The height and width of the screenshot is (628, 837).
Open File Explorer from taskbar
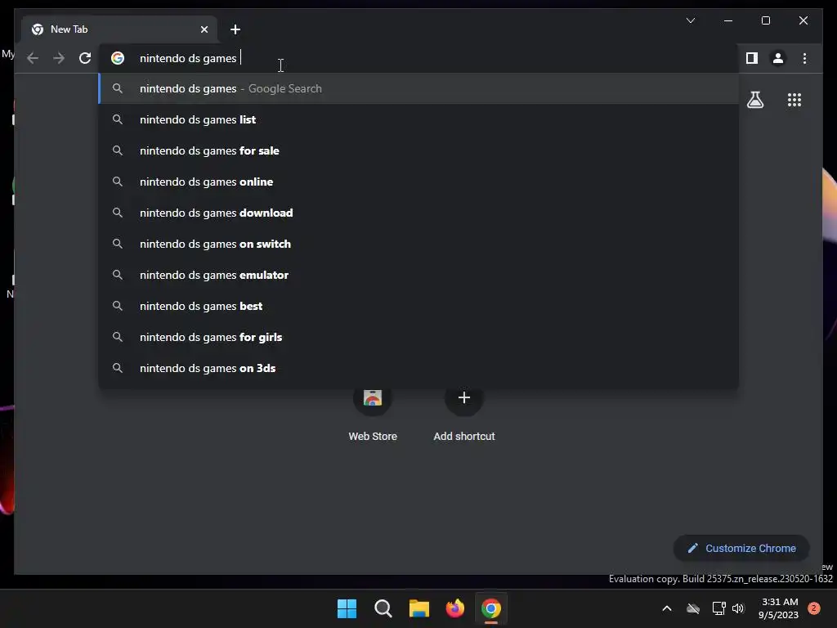tap(419, 608)
